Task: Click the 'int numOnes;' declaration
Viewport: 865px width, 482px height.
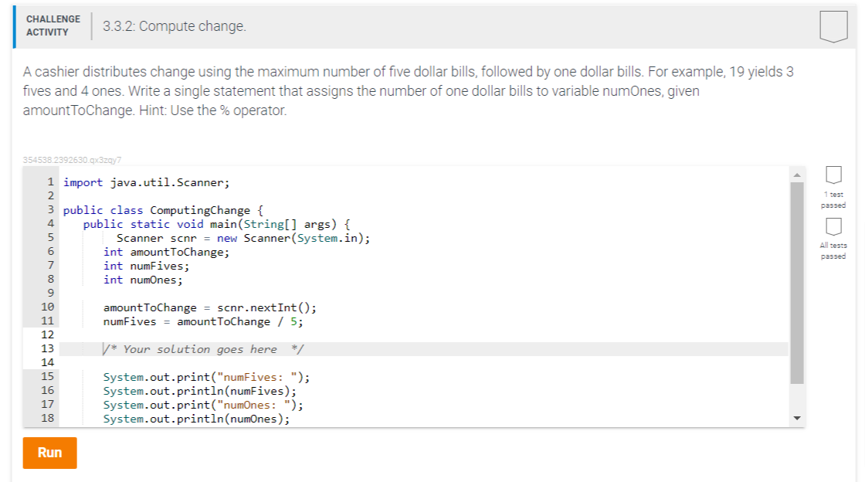Action: click(143, 280)
